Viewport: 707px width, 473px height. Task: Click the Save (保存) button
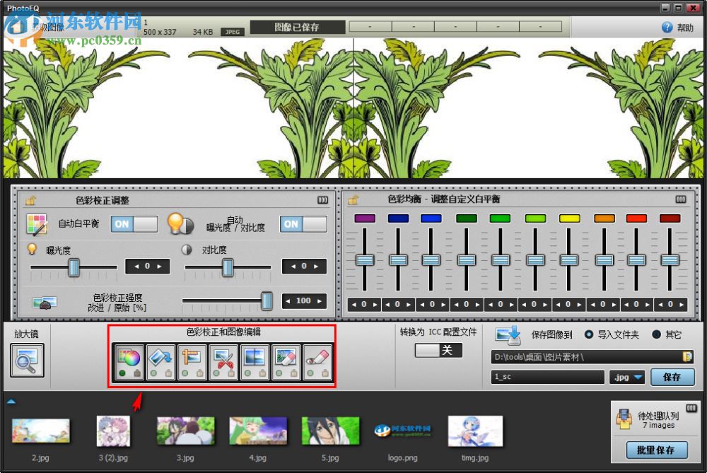[672, 377]
